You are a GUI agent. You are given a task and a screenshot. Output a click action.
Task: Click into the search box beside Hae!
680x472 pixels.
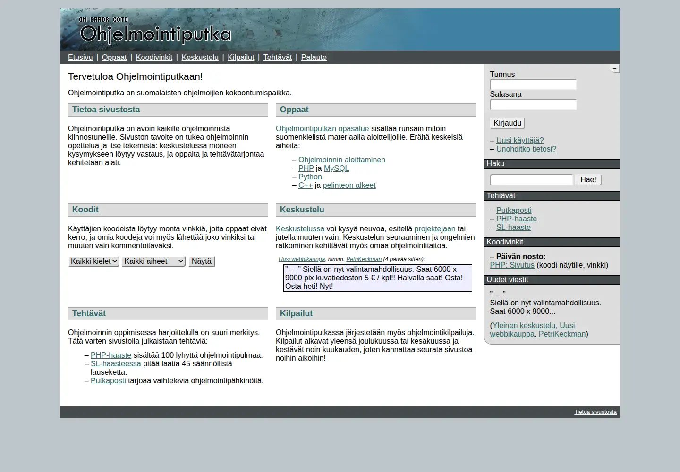pyautogui.click(x=531, y=180)
